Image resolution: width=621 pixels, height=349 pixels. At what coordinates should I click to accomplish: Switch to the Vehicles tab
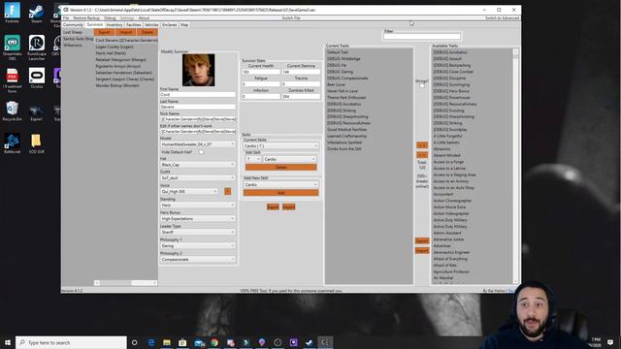[x=151, y=25]
